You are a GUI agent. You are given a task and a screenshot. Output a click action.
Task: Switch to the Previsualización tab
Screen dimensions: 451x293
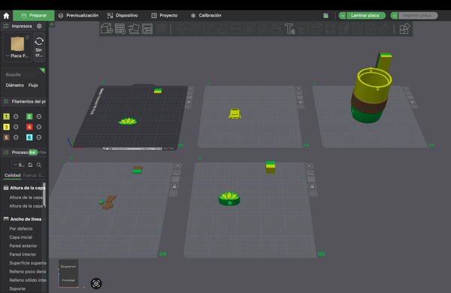(x=78, y=16)
